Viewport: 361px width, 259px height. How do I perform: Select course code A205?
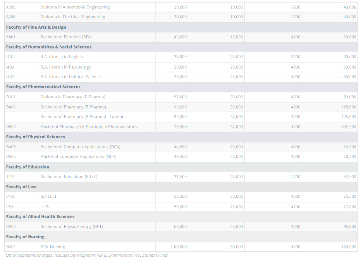(10, 7)
